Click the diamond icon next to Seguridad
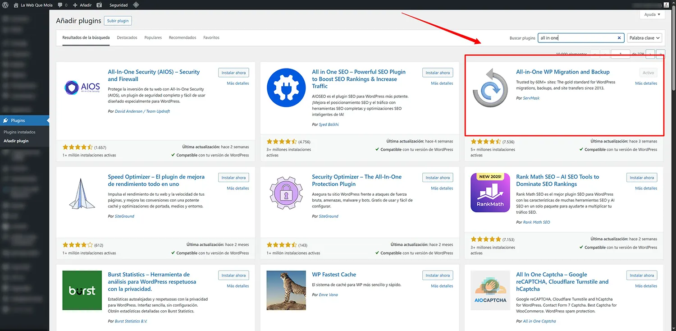The width and height of the screenshot is (676, 331). pyautogui.click(x=136, y=5)
